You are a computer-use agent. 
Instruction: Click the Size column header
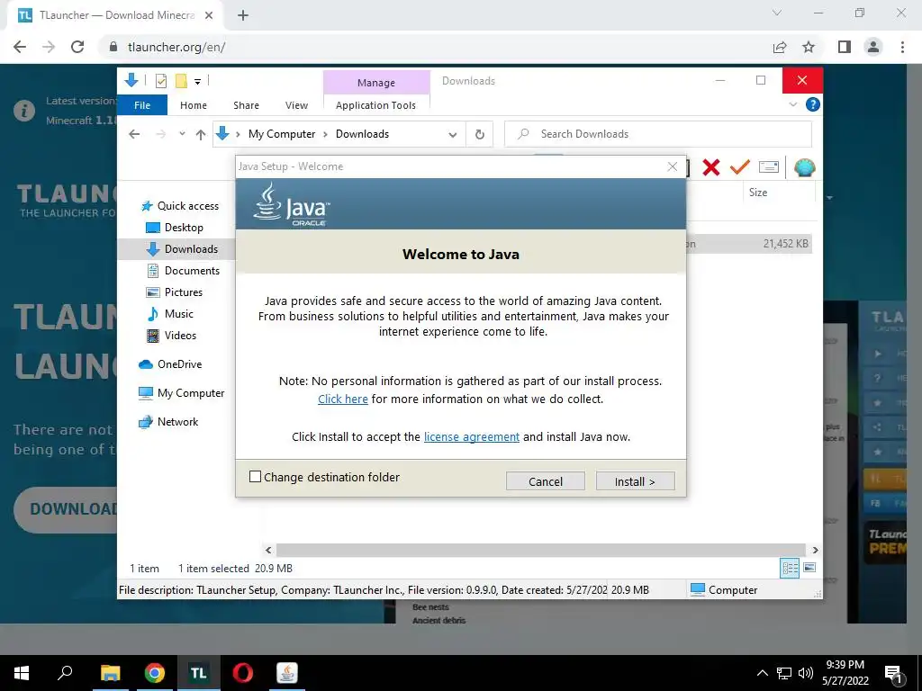click(x=757, y=193)
